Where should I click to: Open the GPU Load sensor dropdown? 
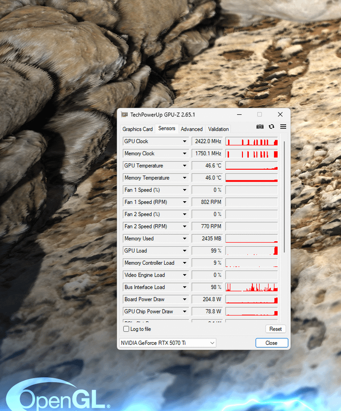click(x=184, y=250)
